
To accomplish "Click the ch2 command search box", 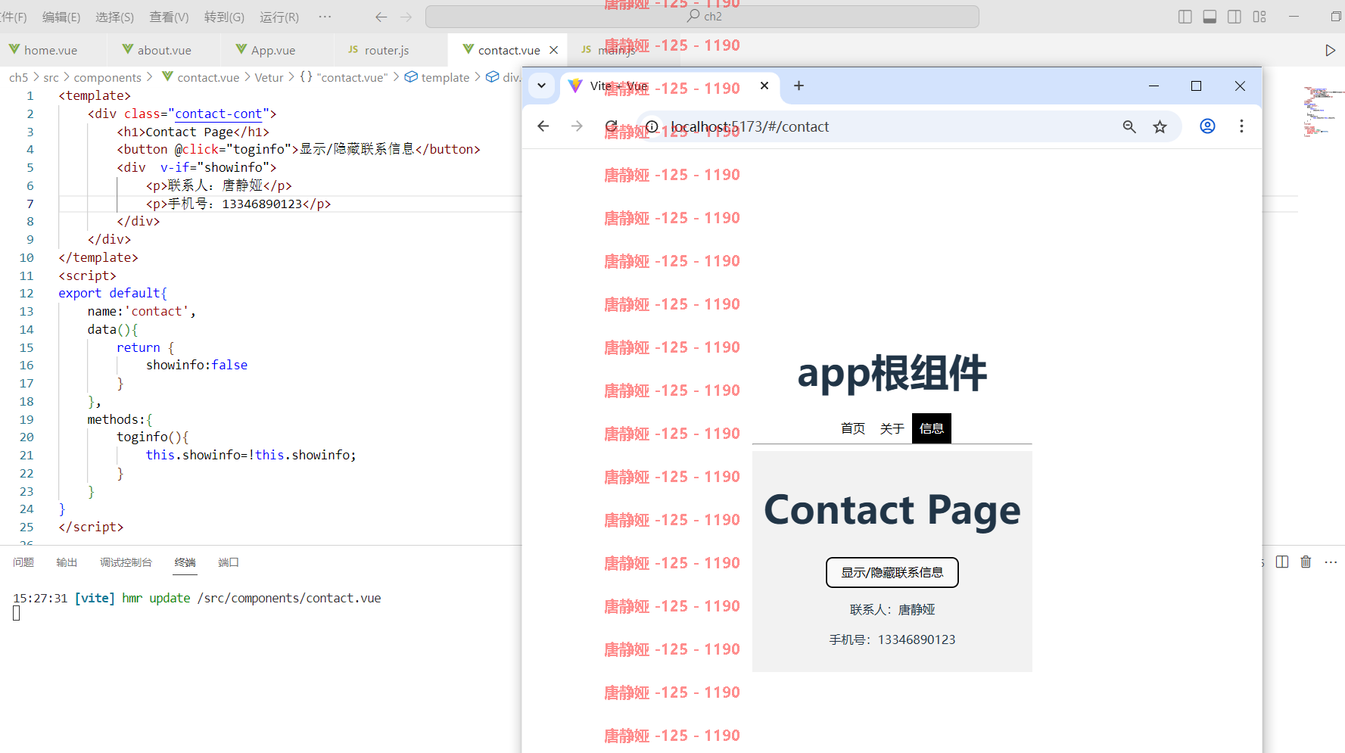I will 702,17.
